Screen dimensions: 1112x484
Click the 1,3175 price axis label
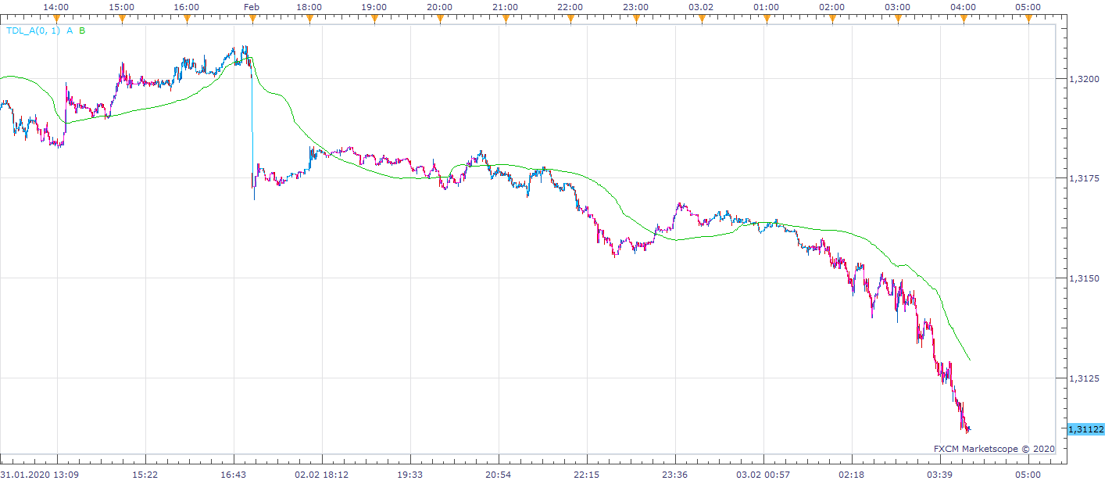1084,178
